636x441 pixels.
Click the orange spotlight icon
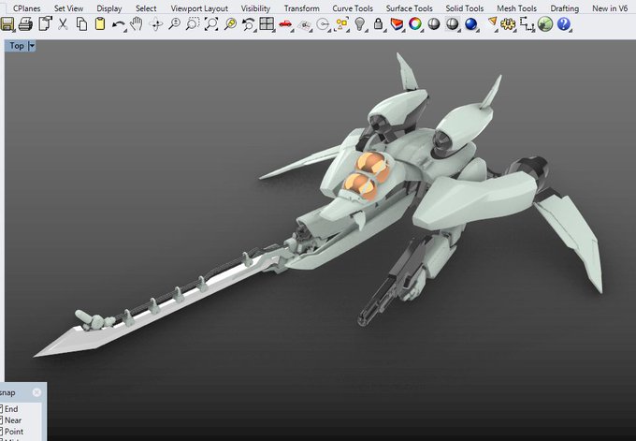coord(492,22)
